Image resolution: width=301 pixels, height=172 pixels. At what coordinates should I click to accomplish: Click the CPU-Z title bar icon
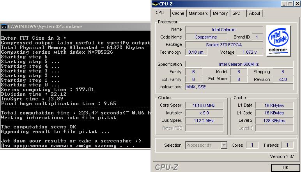[155, 4]
